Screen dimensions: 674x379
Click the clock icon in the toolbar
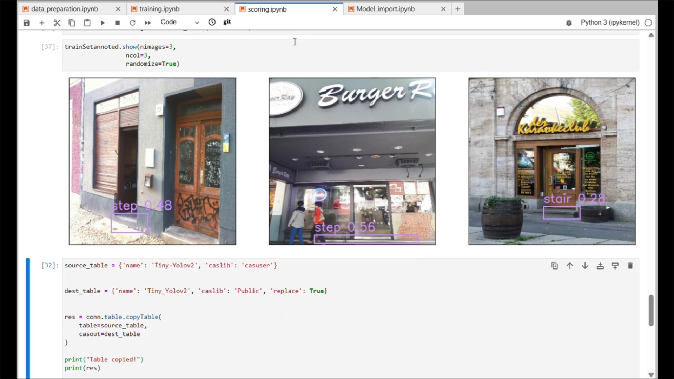[x=212, y=22]
